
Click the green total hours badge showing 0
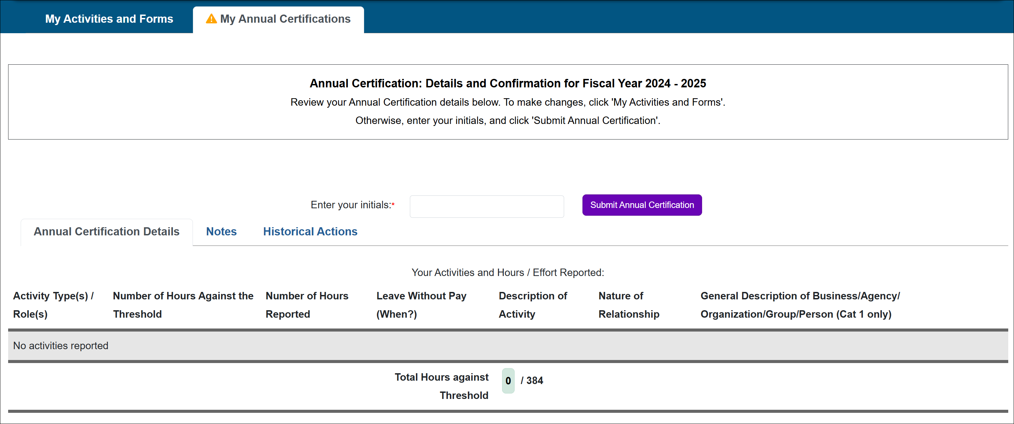pos(508,381)
